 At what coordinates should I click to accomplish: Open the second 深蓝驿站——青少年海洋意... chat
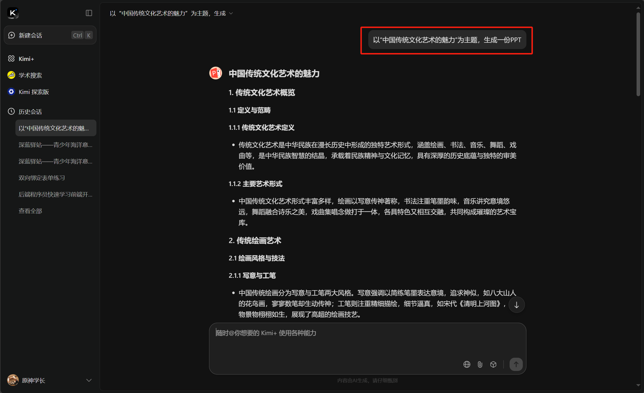point(56,161)
